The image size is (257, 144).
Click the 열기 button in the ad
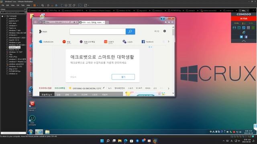(123, 77)
